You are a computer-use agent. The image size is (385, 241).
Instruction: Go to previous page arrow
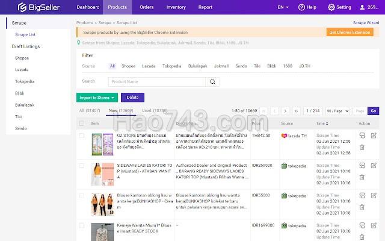click(274, 111)
